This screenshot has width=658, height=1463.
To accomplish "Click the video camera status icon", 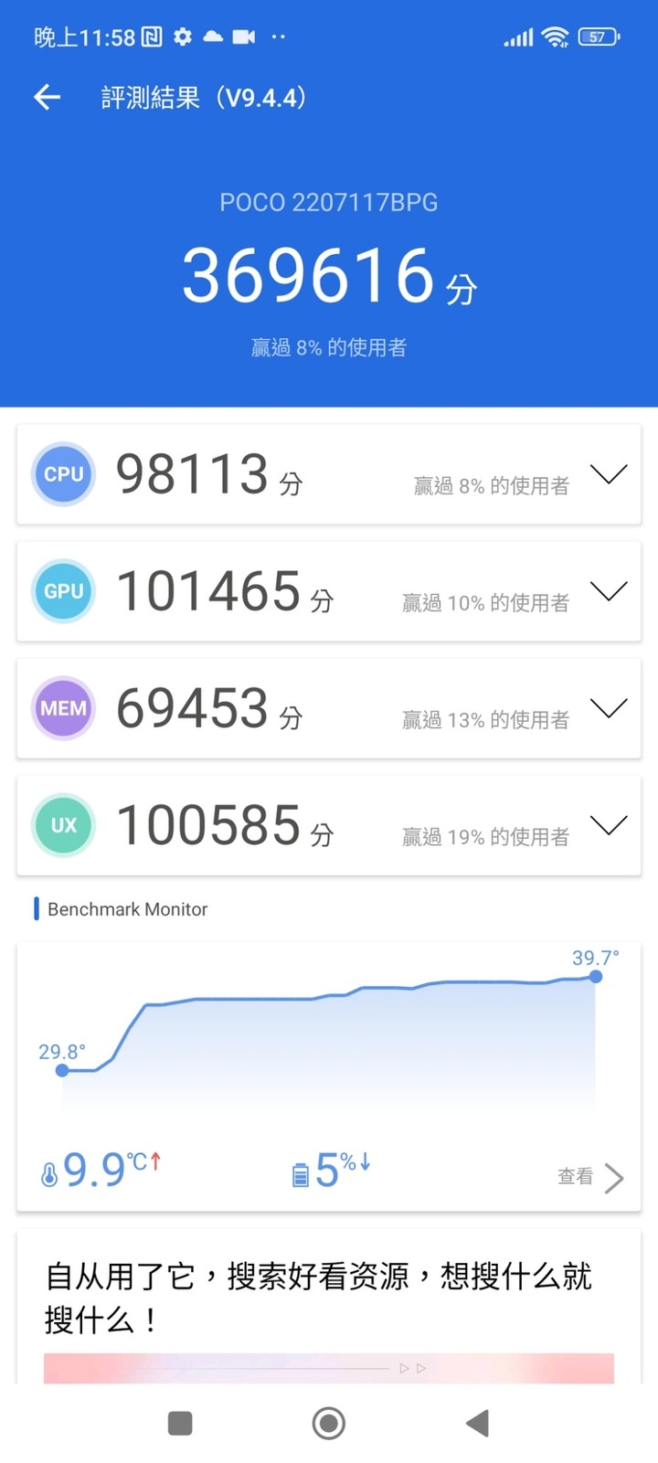I will pyautogui.click(x=244, y=37).
